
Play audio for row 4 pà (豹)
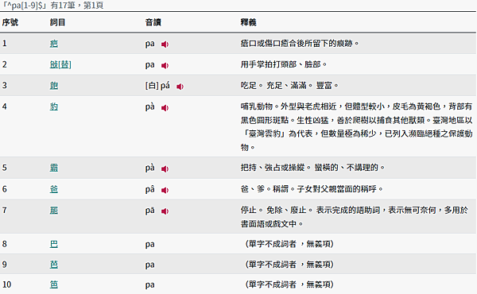tap(165, 108)
